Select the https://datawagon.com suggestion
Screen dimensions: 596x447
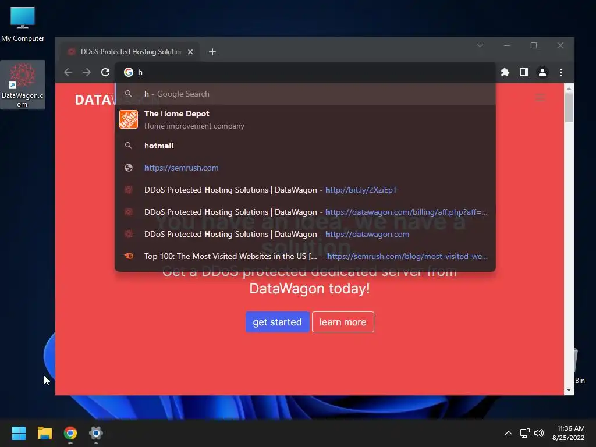(305, 234)
